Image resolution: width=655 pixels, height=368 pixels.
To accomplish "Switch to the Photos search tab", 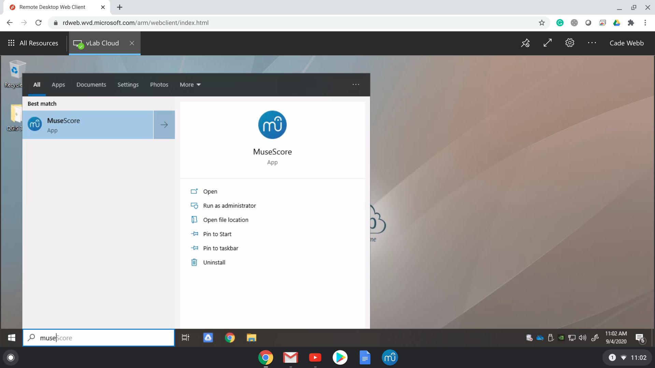I will click(159, 85).
